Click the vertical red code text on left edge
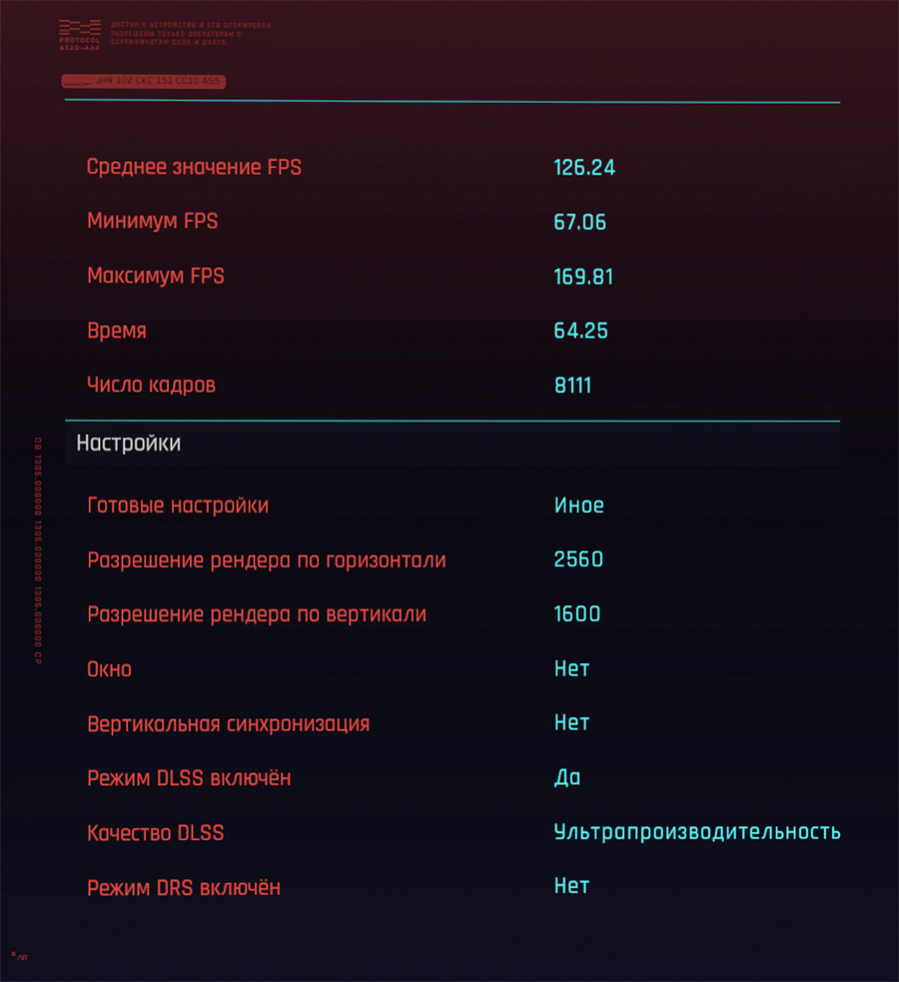This screenshot has width=899, height=982. tap(38, 551)
